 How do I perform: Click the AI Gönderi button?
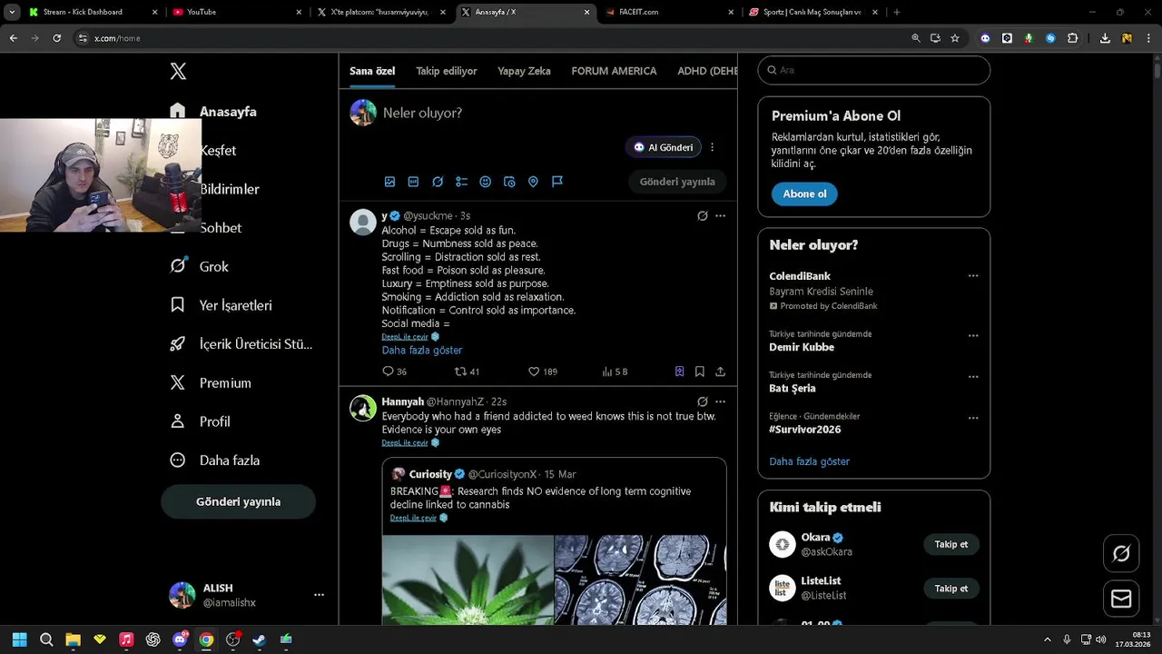coord(664,147)
